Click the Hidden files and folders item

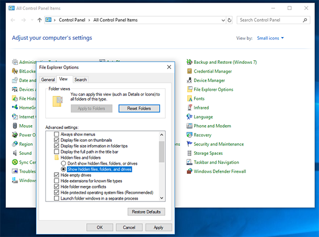click(81, 157)
